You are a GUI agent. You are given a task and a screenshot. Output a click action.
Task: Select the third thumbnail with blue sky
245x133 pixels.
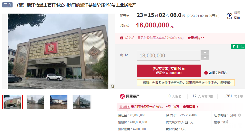pyautogui.click(x=59, y=102)
